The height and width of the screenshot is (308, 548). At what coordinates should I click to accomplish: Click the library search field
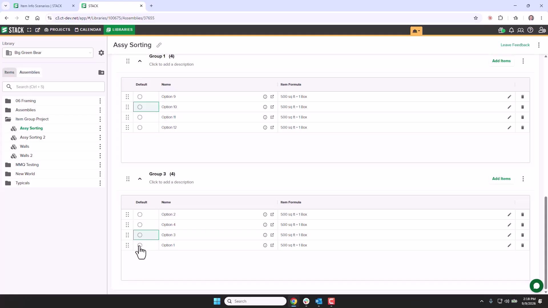pos(54,87)
